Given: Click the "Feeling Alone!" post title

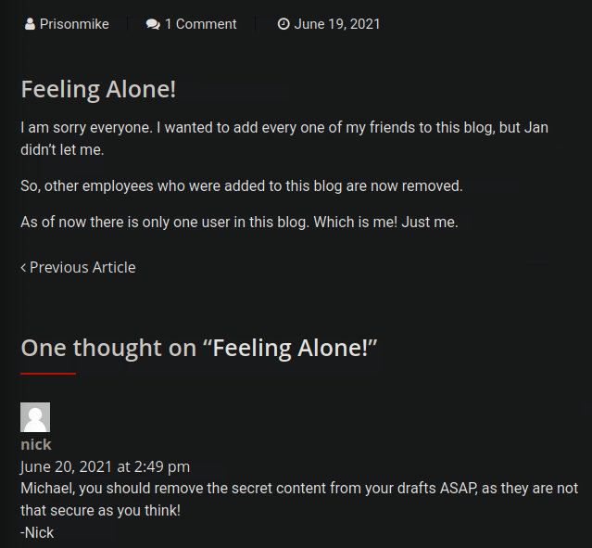Looking at the screenshot, I should [x=98, y=89].
